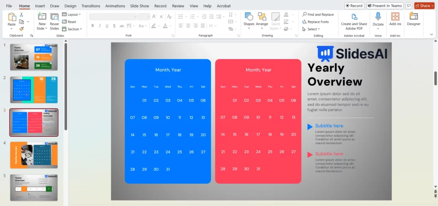Click Find and Replace
Viewport: 438px width, 206px height.
coord(318,15)
